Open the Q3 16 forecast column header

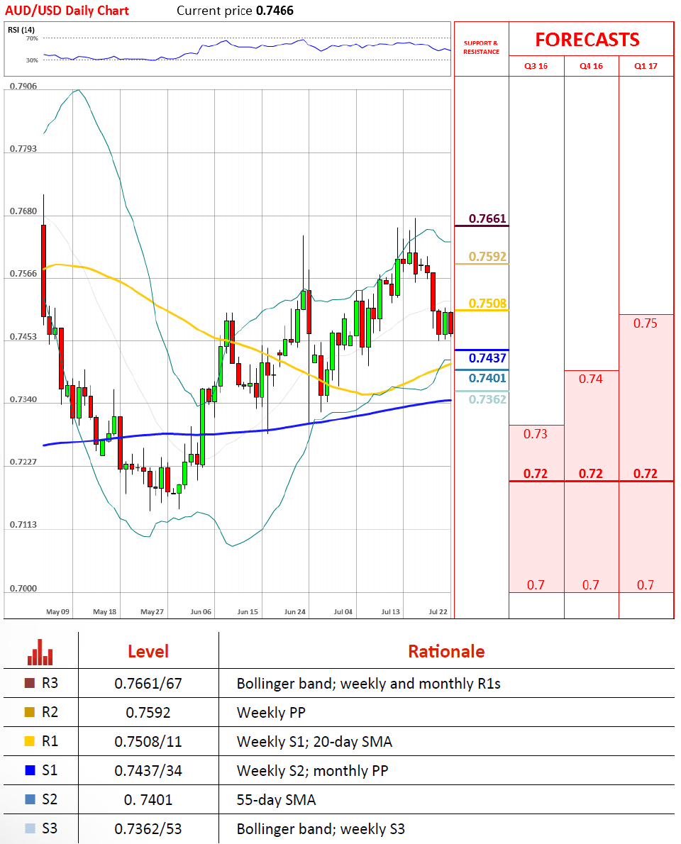[536, 66]
